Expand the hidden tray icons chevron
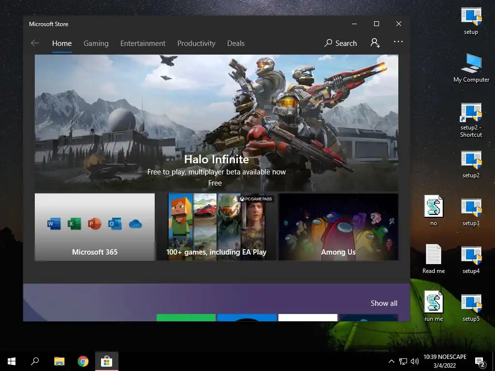Screen dimensions: 495x371 tap(392, 361)
